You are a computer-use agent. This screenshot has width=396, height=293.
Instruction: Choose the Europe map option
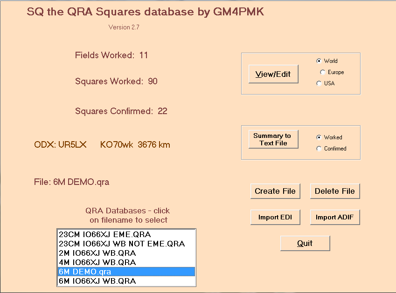pyautogui.click(x=323, y=72)
